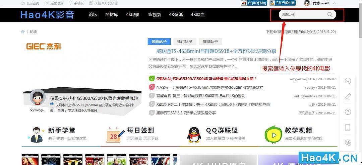Click the 新手学堂 businessman icon
The image size is (362, 165).
37,134
